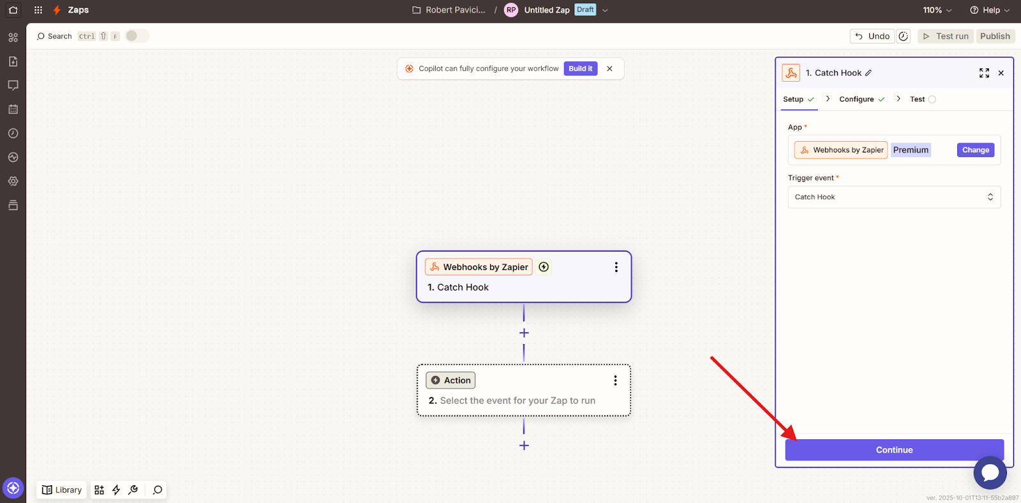Open the comments panel icon in sidebar

[x=13, y=86]
